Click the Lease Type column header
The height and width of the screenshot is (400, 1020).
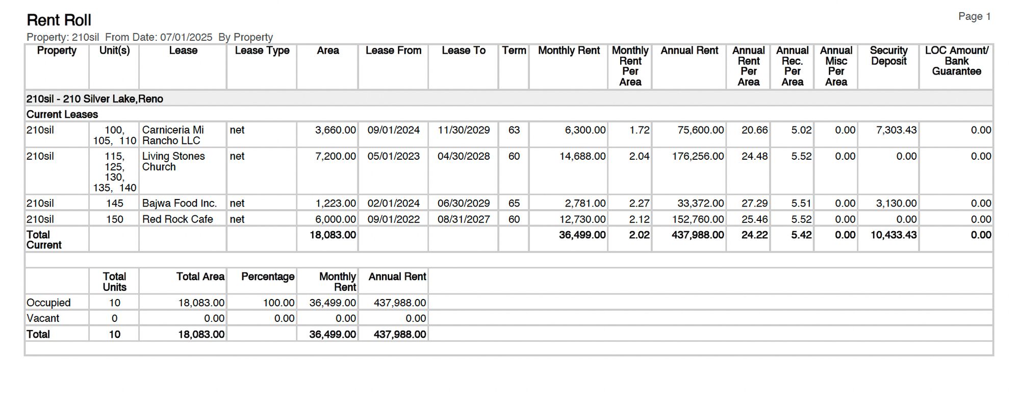point(262,51)
